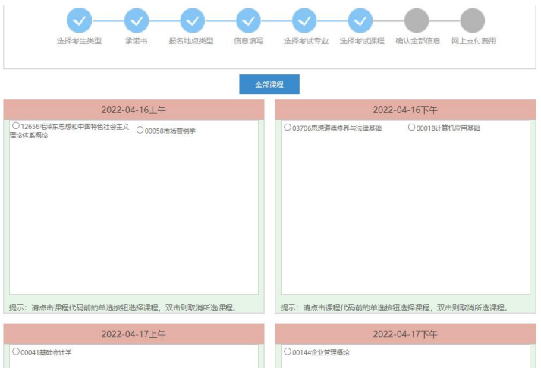541x375 pixels.
Task: Click the 2022-04-16上午 session header
Action: pyautogui.click(x=134, y=110)
